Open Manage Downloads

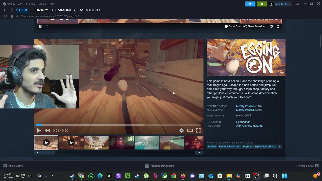coord(159,166)
